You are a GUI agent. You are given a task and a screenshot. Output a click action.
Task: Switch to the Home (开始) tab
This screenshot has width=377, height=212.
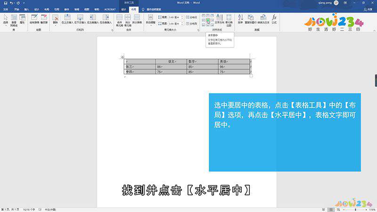(x=16, y=9)
